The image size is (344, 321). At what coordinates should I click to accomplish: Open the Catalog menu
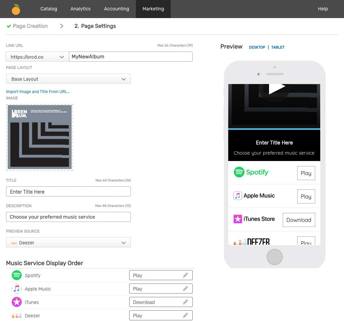[x=49, y=9]
